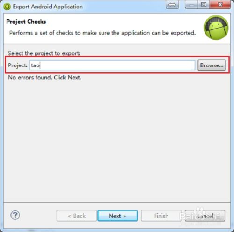The image size is (234, 232).
Task: Open help via the question mark icon
Action: (15, 215)
